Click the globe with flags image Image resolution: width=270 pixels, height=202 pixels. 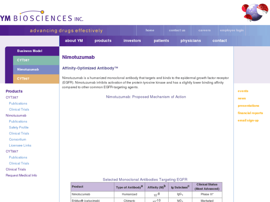click(255, 13)
